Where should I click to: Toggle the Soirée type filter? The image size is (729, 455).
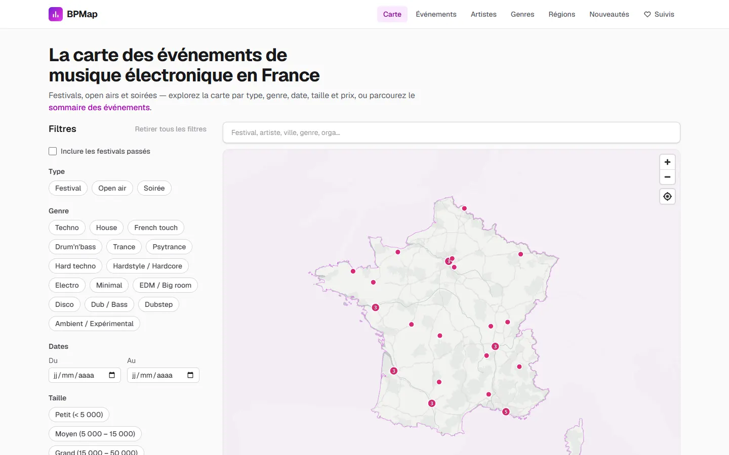click(154, 188)
